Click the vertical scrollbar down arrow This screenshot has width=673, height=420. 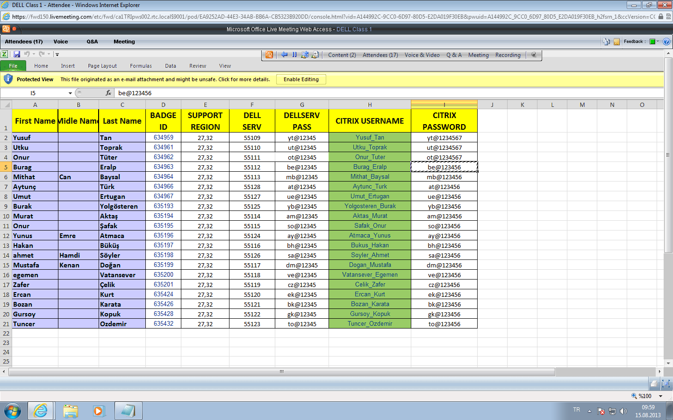[668, 363]
